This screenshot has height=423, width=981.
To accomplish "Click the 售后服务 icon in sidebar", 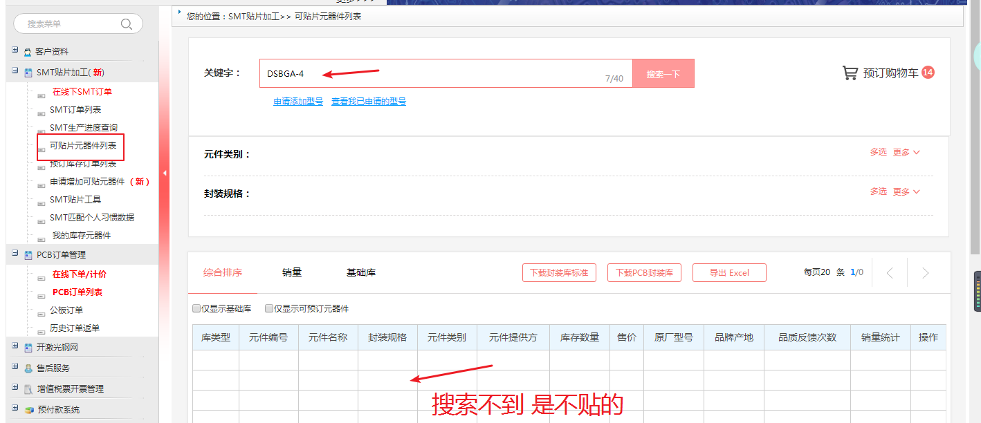I will pos(28,368).
